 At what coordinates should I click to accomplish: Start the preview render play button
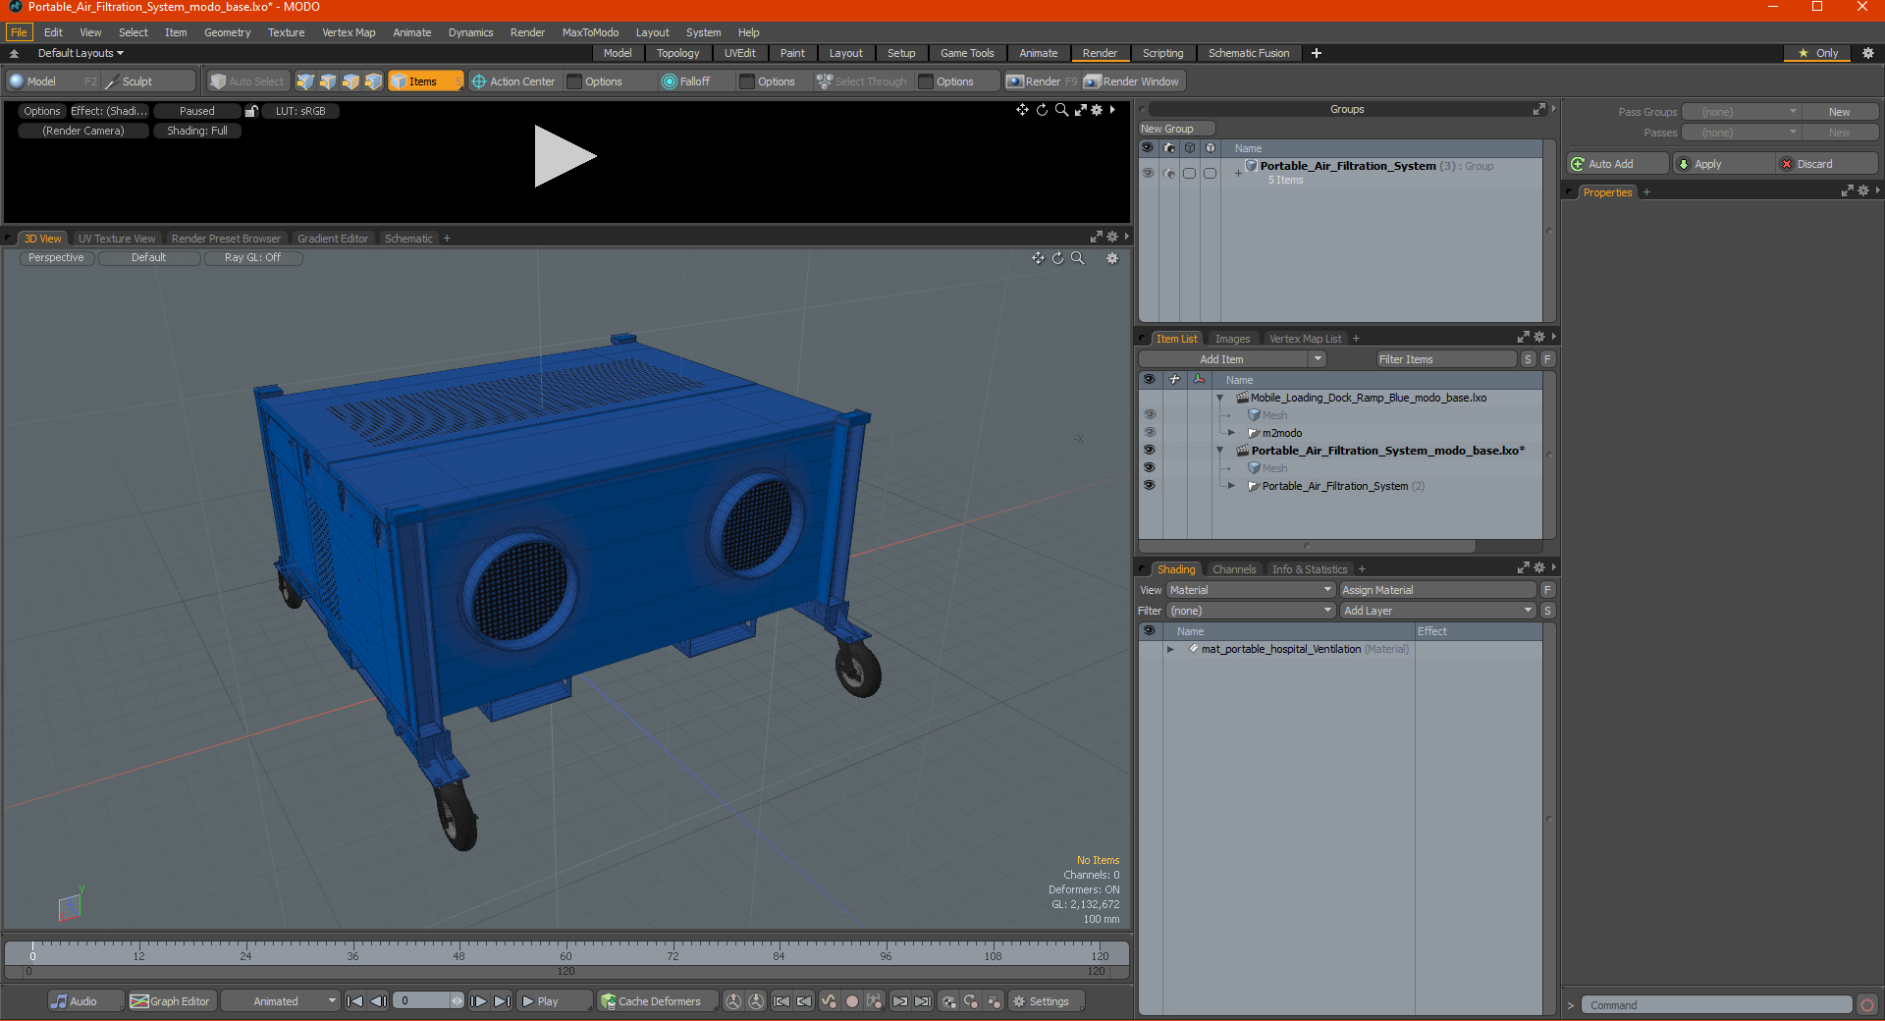click(565, 156)
